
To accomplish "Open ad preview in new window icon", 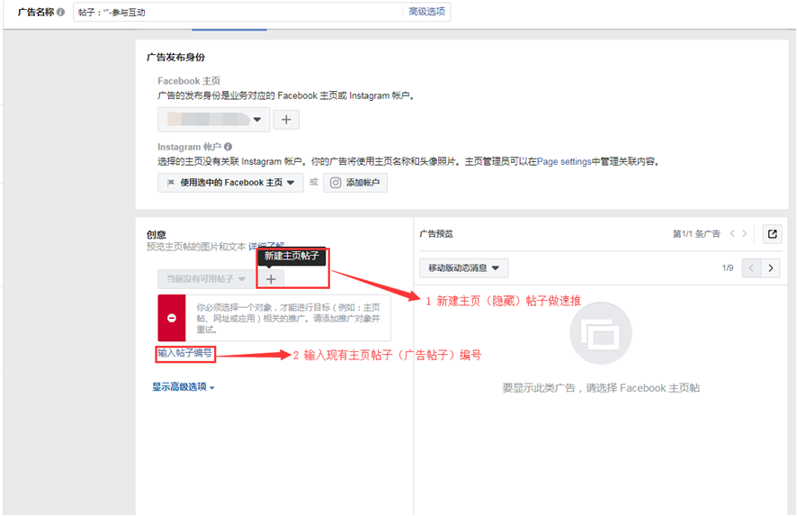I will click(x=772, y=234).
